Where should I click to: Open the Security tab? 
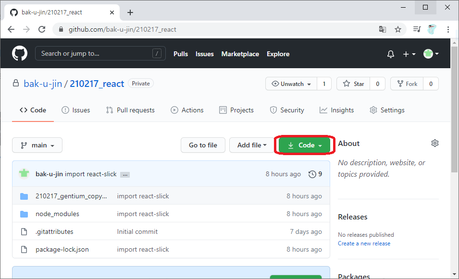coord(287,110)
